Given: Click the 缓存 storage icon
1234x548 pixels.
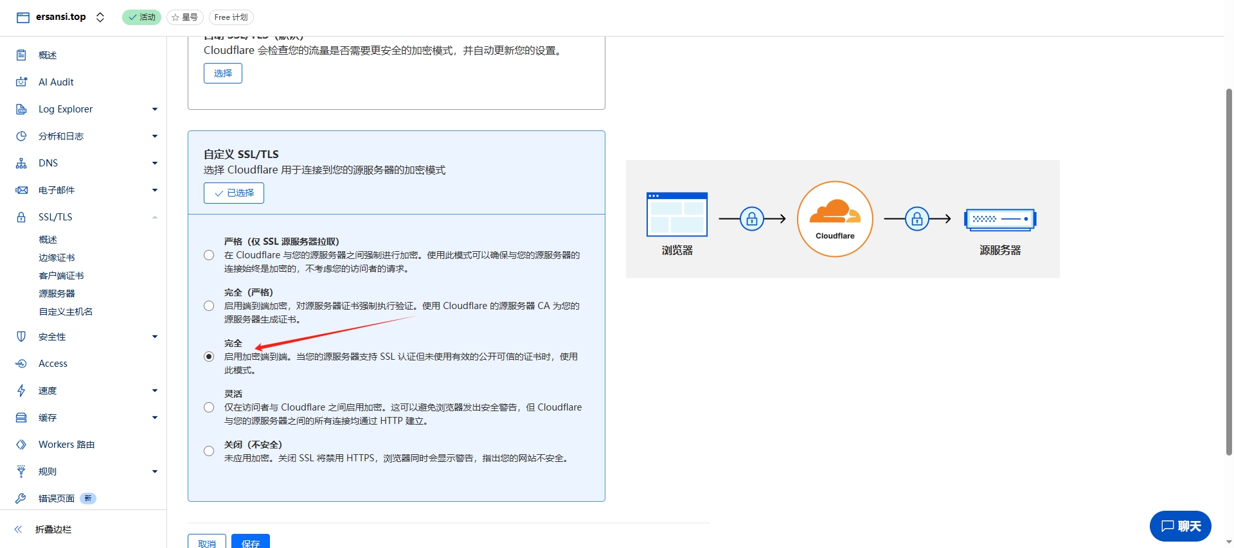Looking at the screenshot, I should click(21, 418).
